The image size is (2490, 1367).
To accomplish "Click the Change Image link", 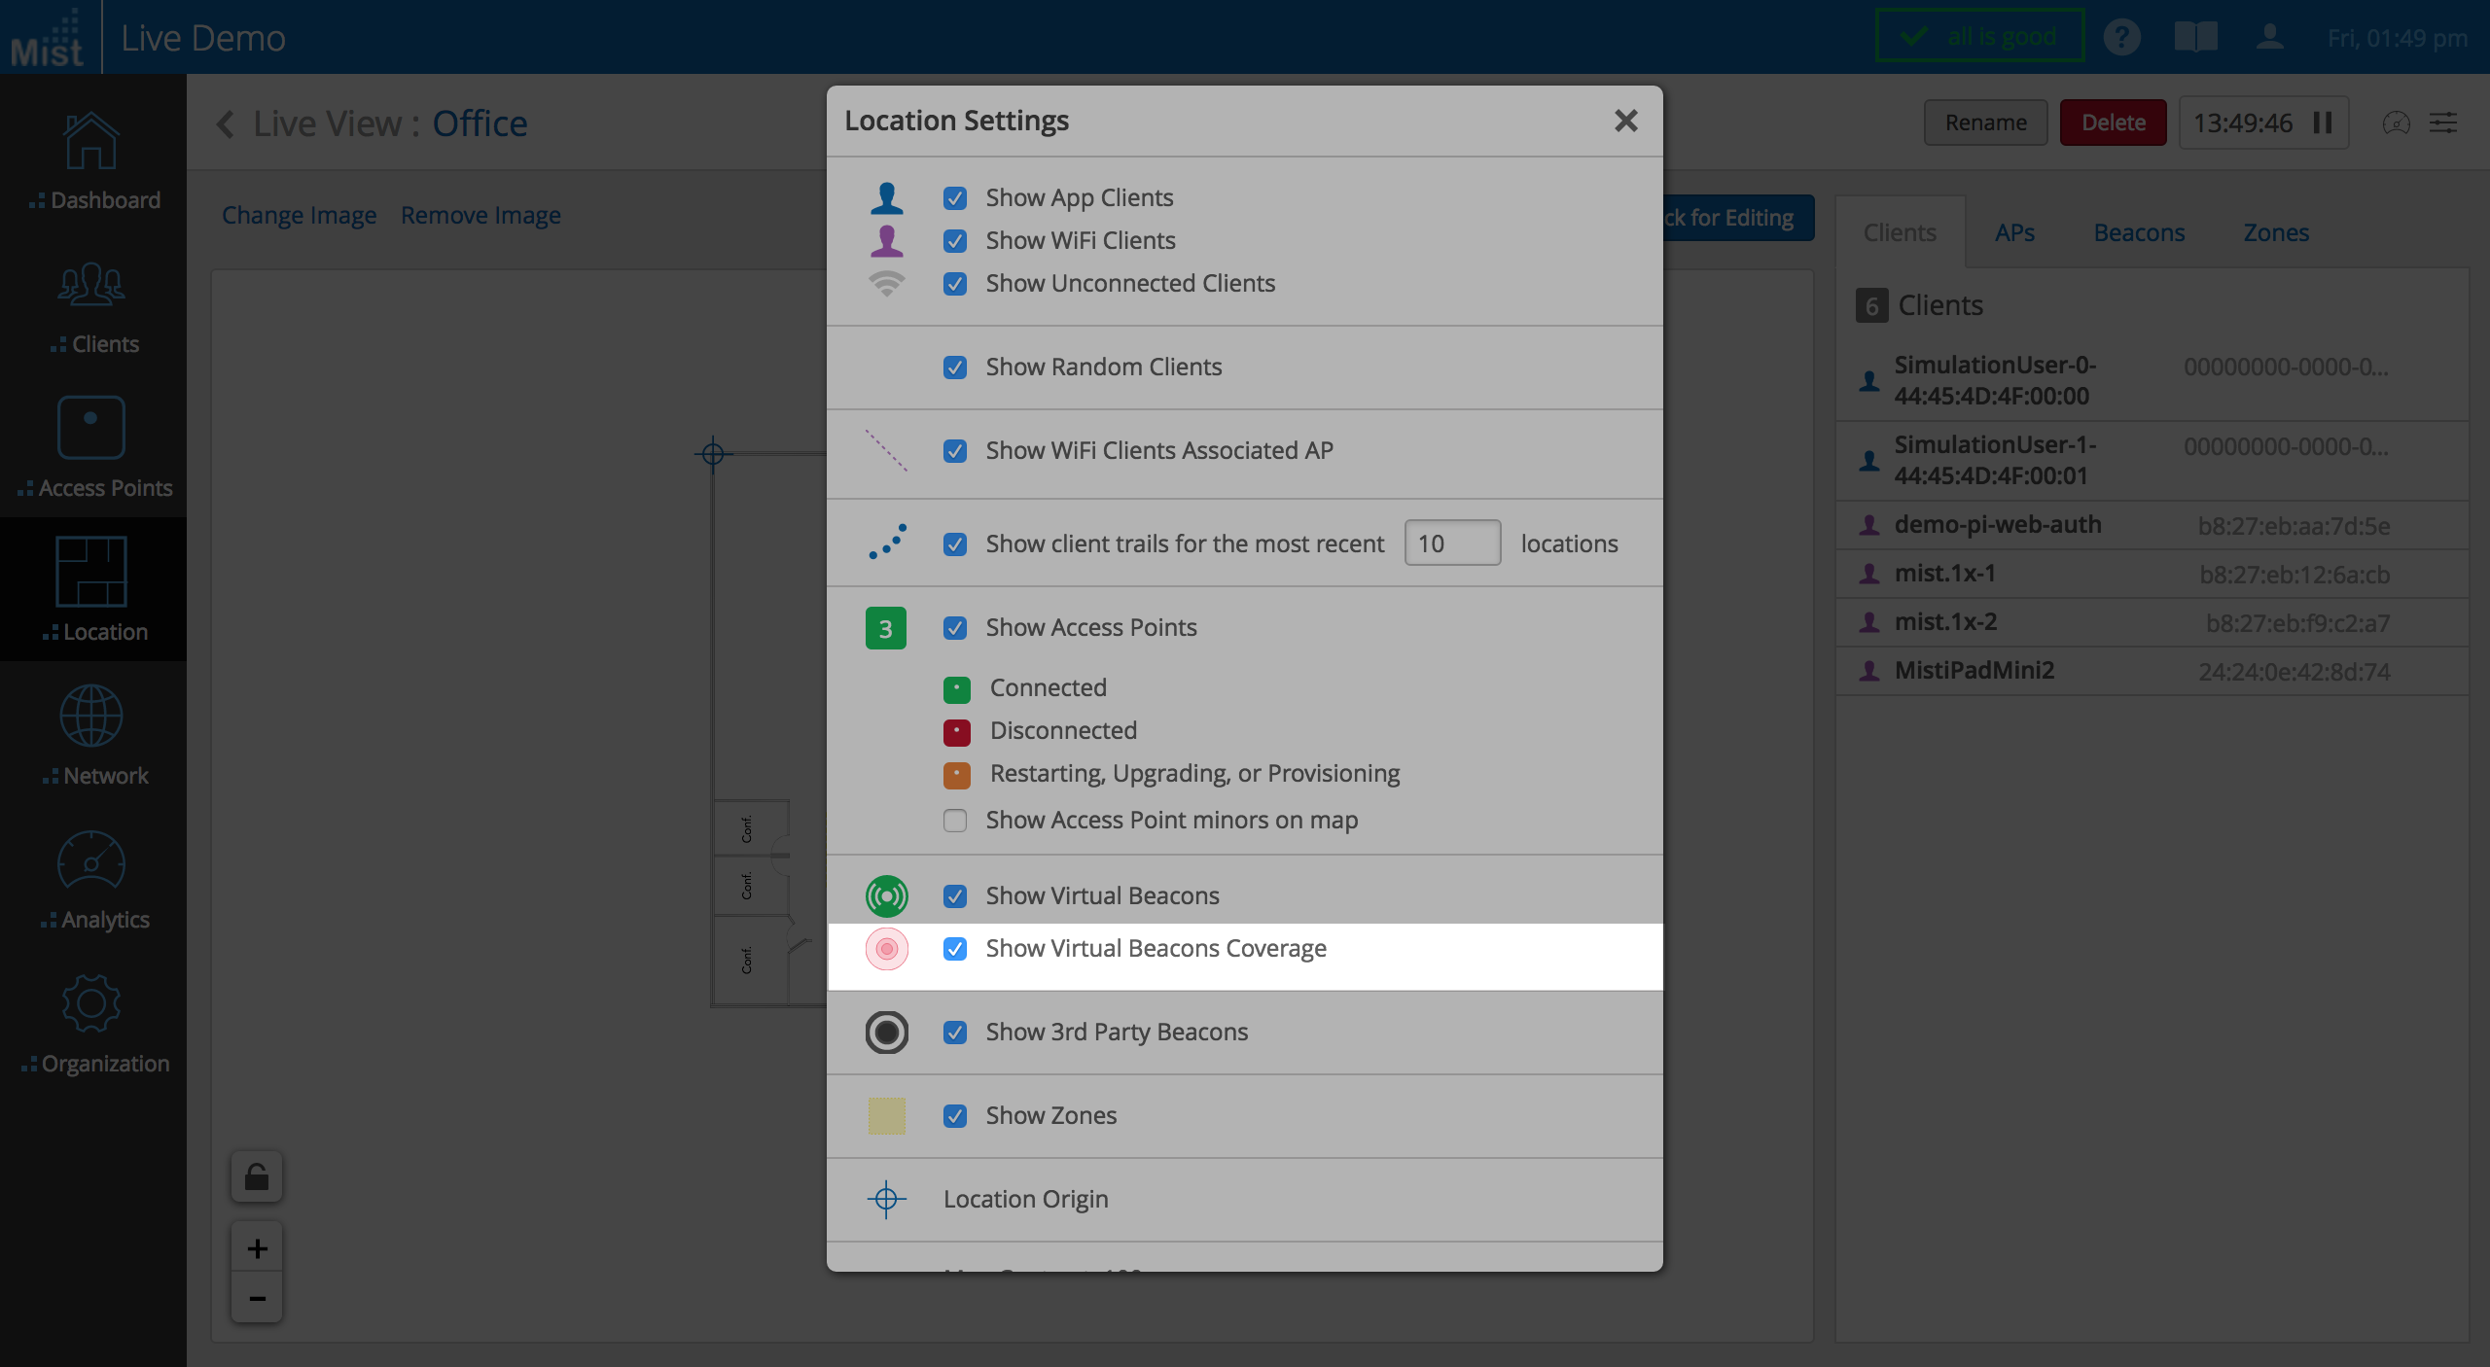I will tap(299, 215).
